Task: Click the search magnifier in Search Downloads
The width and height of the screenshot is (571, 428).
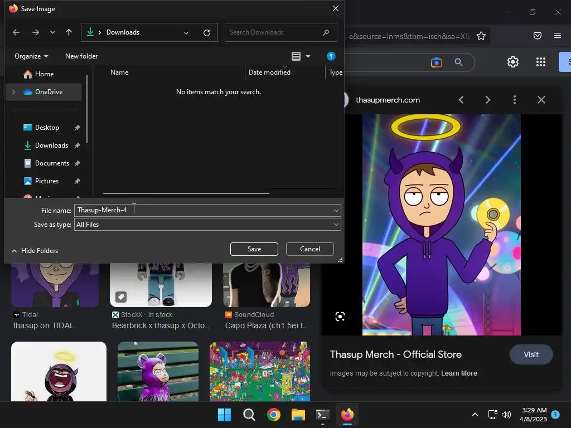Action: [326, 32]
